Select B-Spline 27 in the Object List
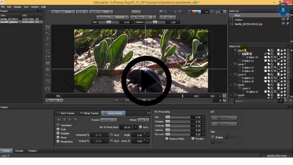The image size is (293, 165). [x=248, y=68]
